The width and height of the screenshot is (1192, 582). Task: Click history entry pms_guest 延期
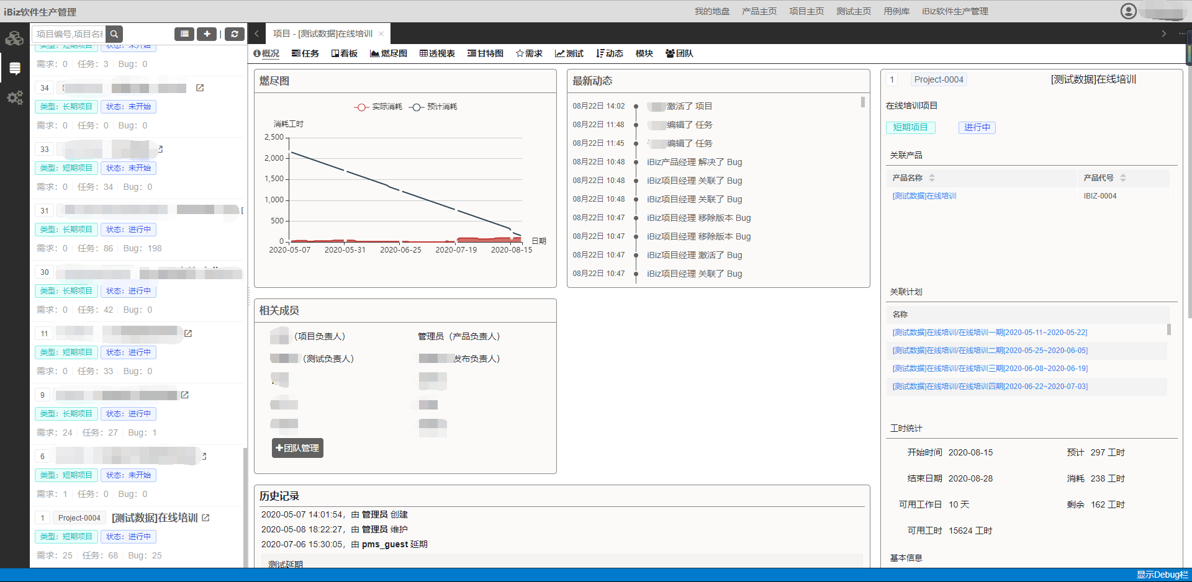(x=345, y=544)
